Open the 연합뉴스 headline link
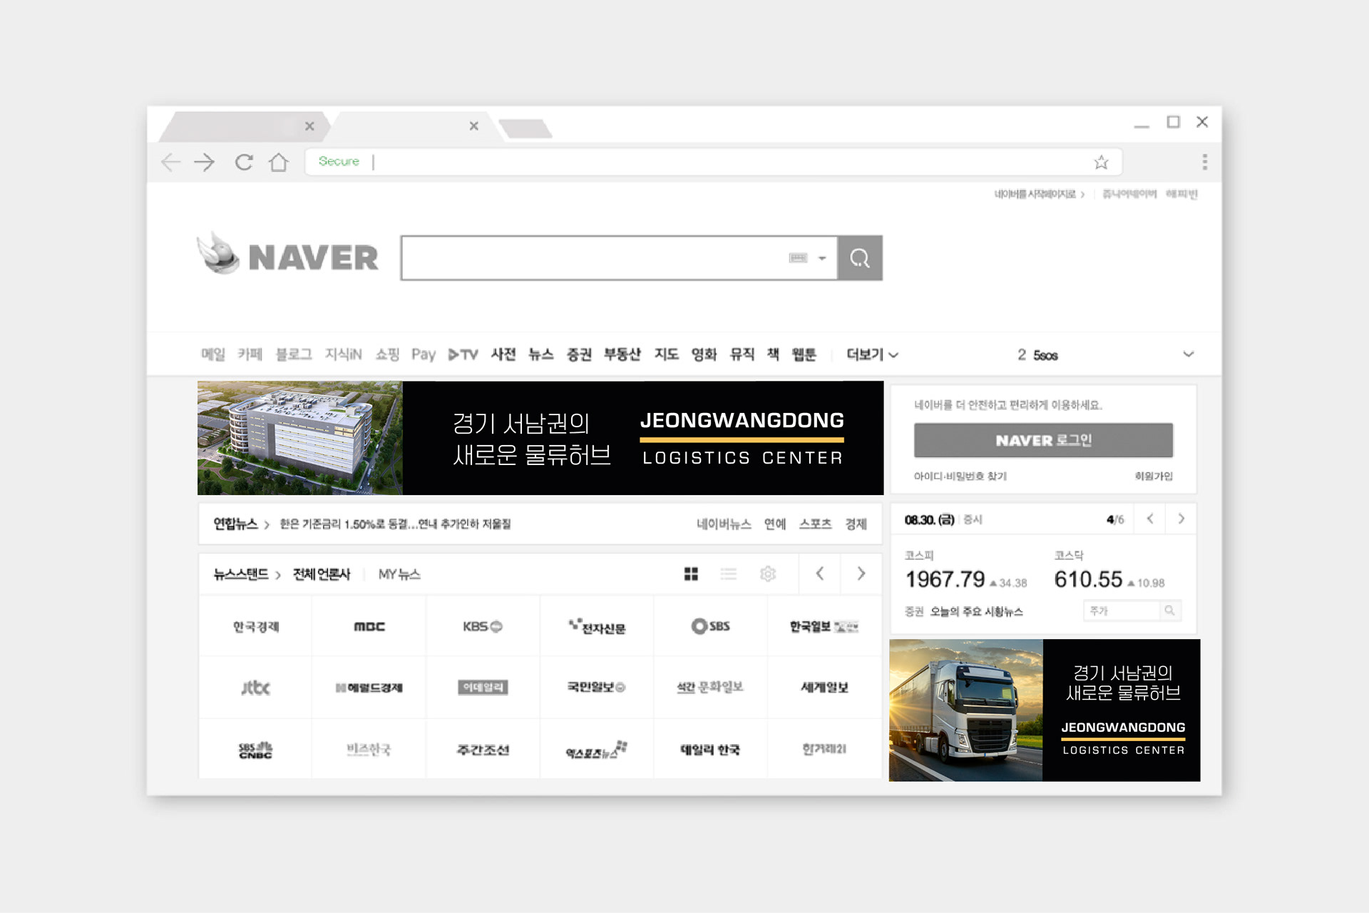Viewport: 1369px width, 913px height. click(395, 524)
